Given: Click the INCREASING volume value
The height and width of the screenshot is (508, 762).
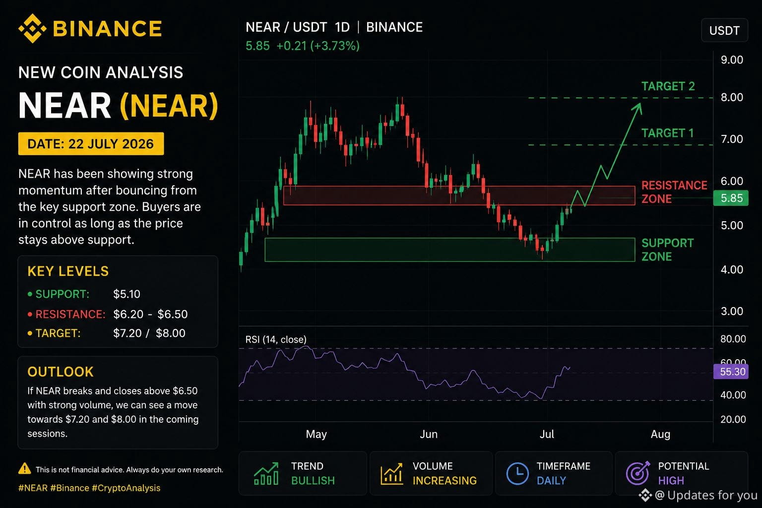Looking at the screenshot, I should [444, 481].
